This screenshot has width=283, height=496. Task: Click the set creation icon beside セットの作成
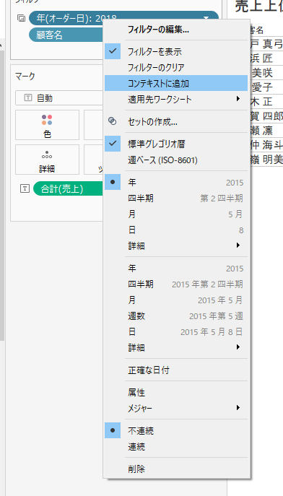[112, 121]
